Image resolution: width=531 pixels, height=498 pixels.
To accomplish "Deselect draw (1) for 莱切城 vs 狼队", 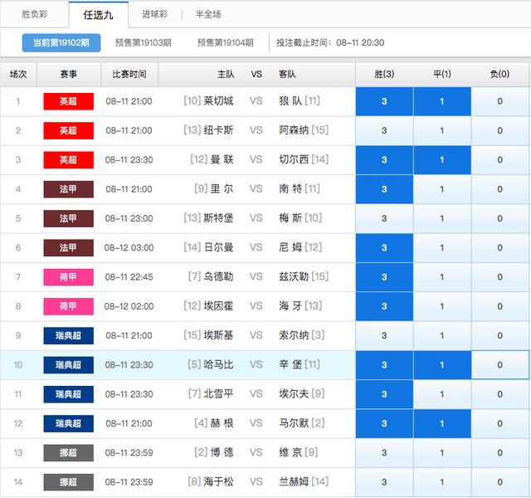I will point(442,101).
